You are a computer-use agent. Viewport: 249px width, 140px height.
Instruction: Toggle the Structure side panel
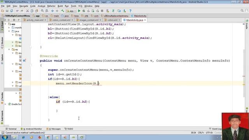(x=2, y=43)
